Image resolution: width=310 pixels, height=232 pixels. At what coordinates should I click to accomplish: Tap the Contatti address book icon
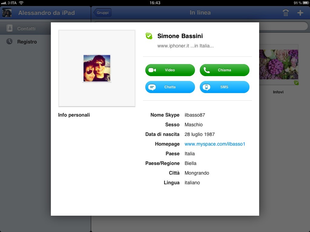(9, 28)
